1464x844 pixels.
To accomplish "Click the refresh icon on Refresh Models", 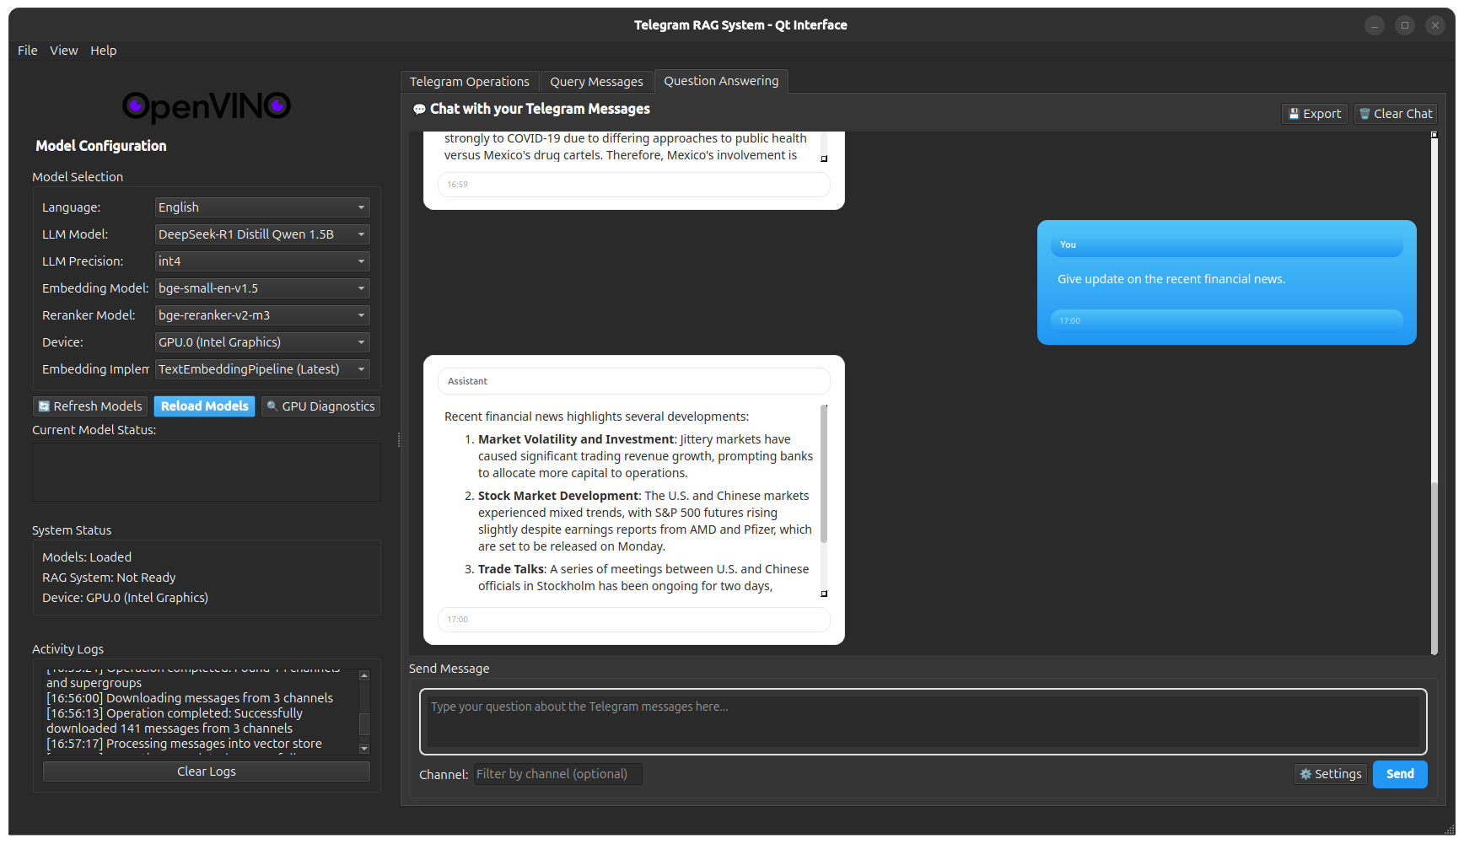I will [x=44, y=406].
